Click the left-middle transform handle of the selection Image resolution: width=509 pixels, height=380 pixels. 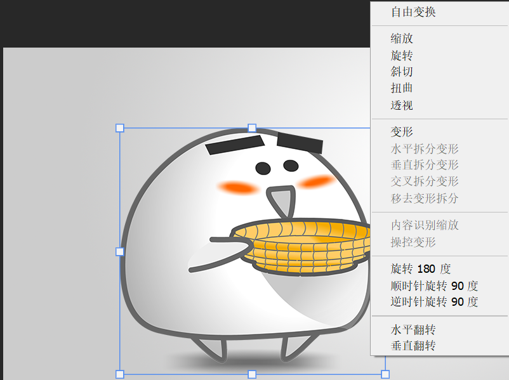pos(119,252)
